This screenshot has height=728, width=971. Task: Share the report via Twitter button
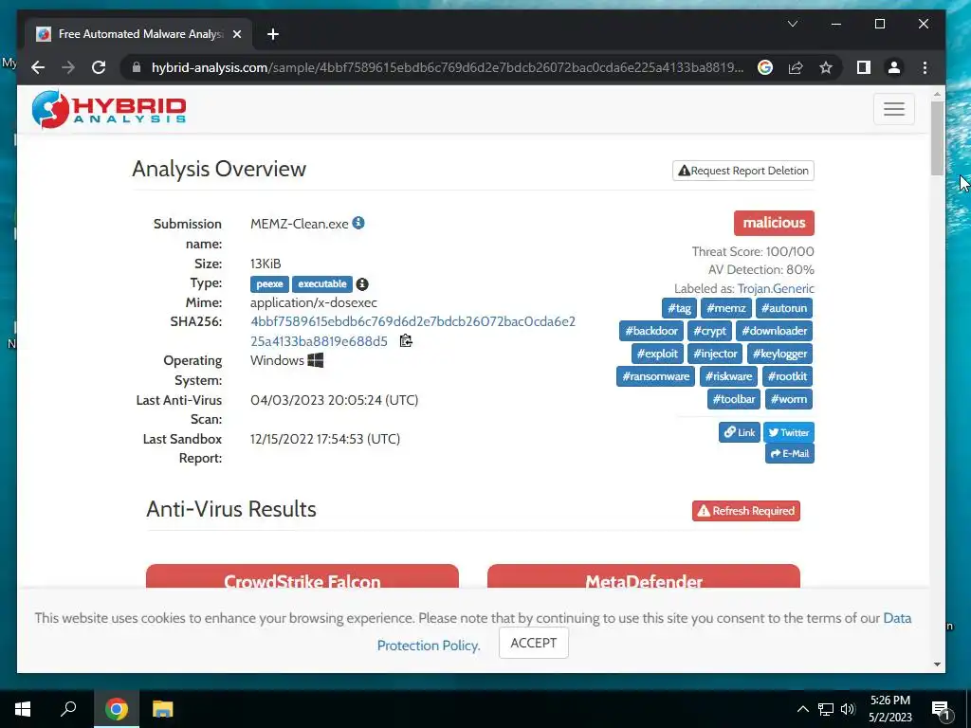coord(788,432)
